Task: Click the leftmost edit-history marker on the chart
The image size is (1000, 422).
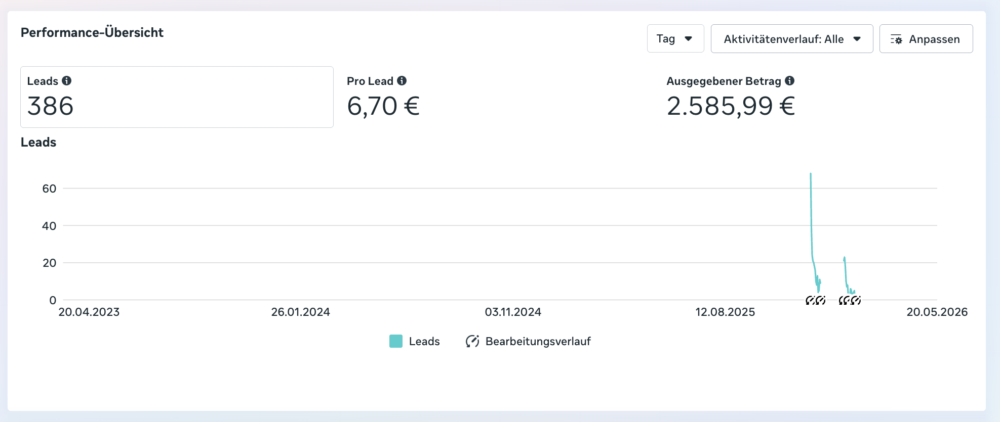Action: pos(810,300)
